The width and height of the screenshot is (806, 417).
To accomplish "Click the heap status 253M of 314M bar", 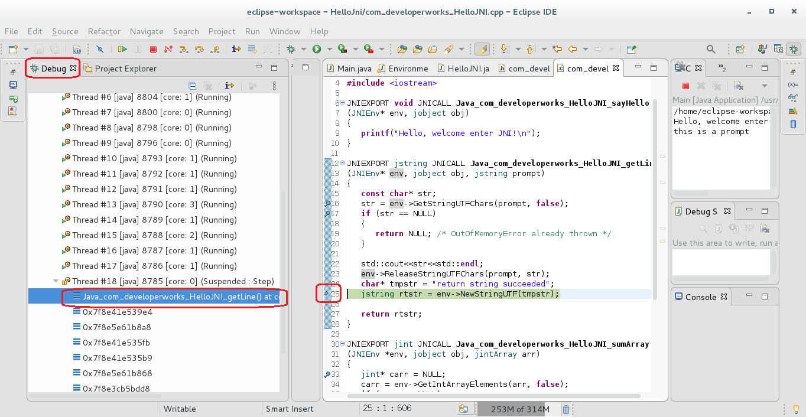I will point(520,409).
